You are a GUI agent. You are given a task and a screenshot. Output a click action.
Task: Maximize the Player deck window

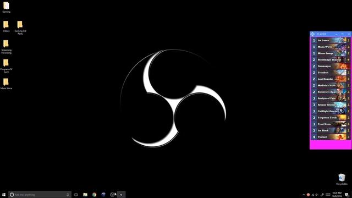pos(343,34)
